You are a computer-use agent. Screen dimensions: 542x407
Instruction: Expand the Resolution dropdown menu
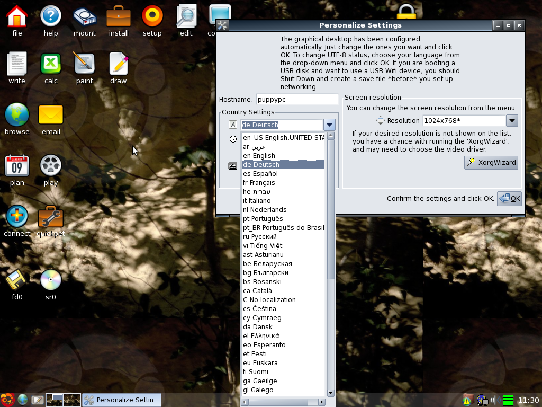pyautogui.click(x=512, y=121)
